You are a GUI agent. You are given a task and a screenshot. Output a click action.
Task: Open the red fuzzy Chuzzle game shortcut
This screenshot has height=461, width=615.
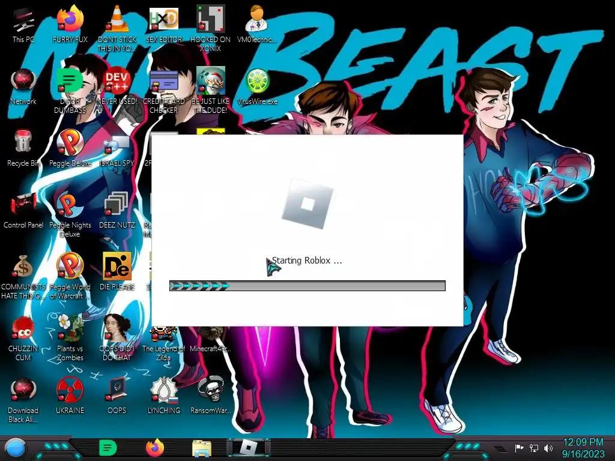pos(23,337)
